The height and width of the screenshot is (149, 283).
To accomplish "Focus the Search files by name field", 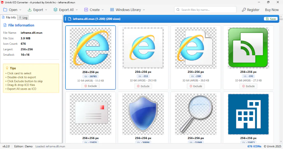I will pyautogui.click(x=205, y=10).
